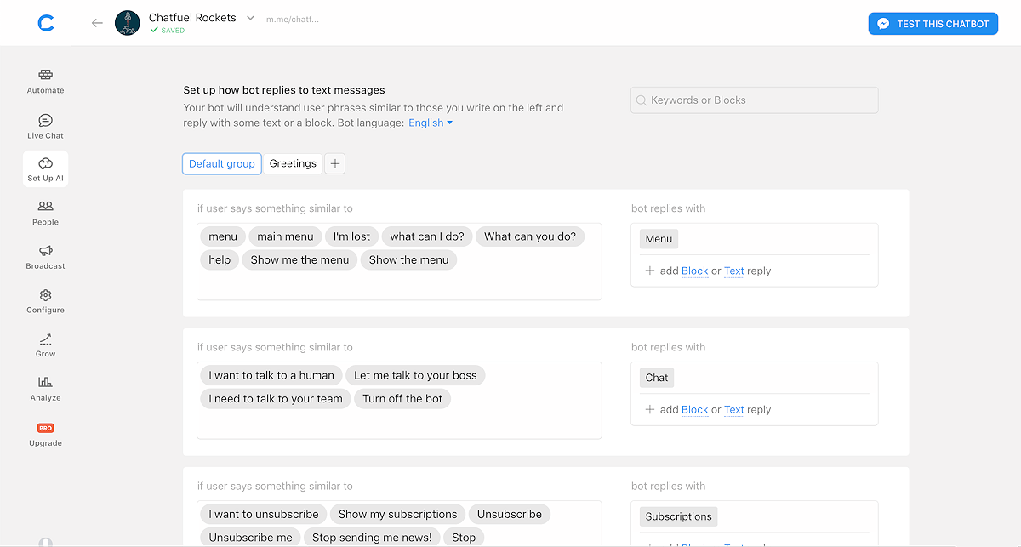1021x547 pixels.
Task: Click the 'I'm lost' phrase chip
Action: click(x=351, y=236)
